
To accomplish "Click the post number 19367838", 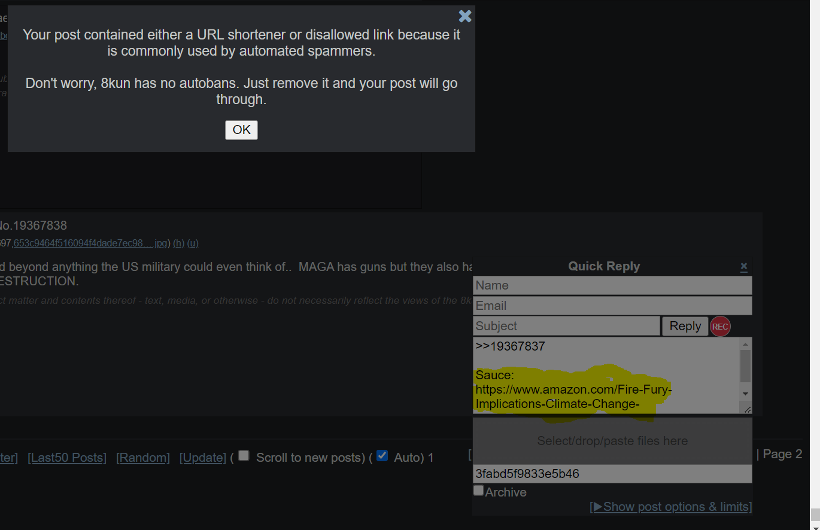I will pos(40,226).
